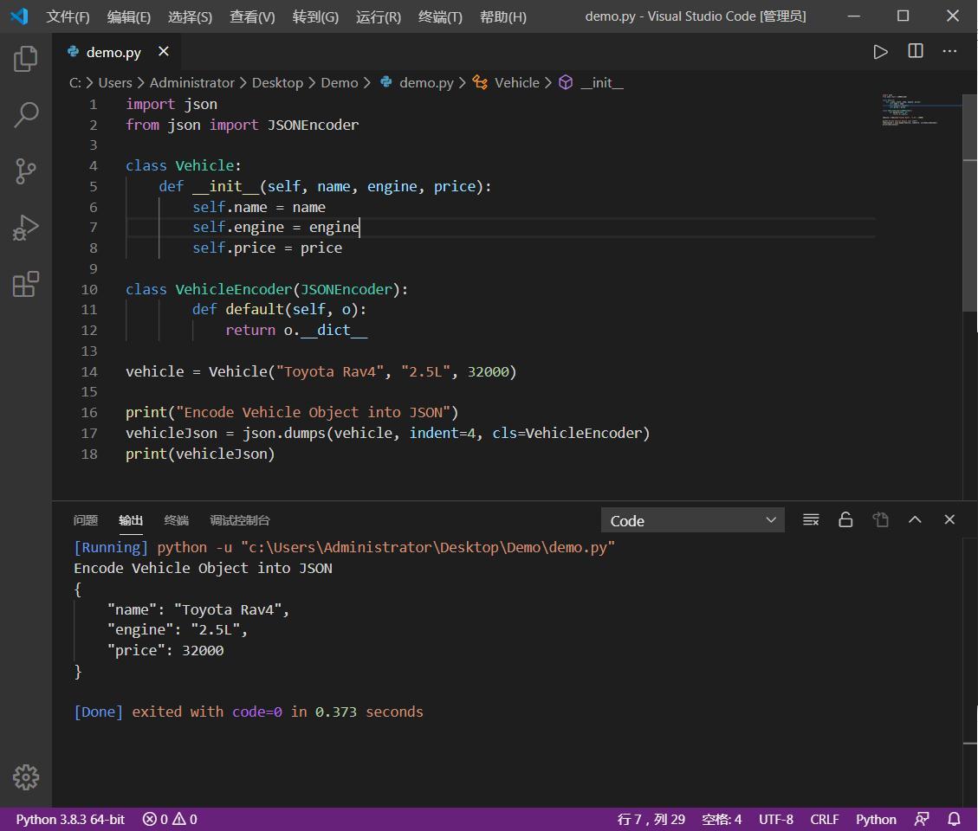The width and height of the screenshot is (978, 831).
Task: Open notifications via the bell icon
Action: point(953,819)
